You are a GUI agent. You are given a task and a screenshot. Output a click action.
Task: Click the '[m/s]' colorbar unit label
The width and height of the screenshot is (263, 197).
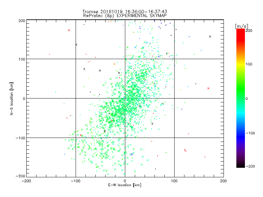[x=242, y=26]
